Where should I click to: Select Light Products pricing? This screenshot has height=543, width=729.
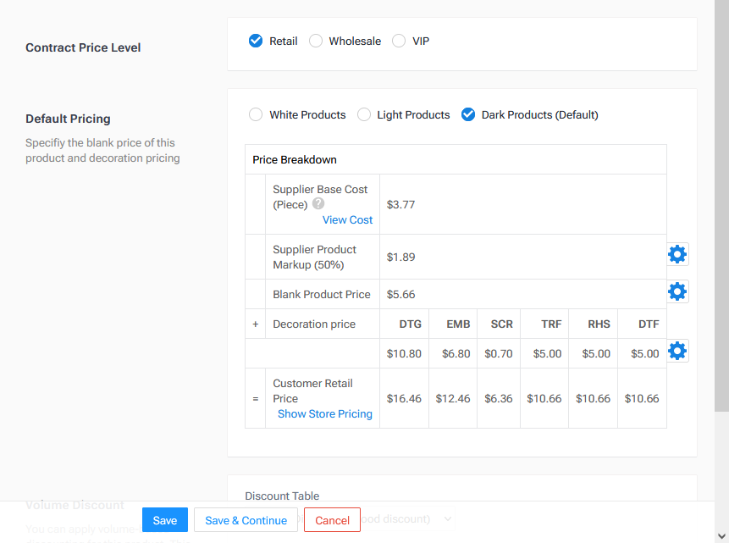click(x=363, y=114)
